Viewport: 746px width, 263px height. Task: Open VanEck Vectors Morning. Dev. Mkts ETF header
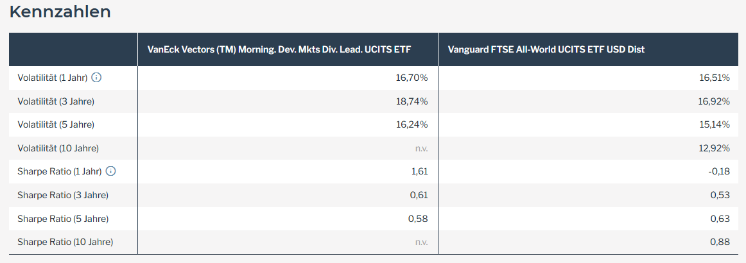click(279, 49)
